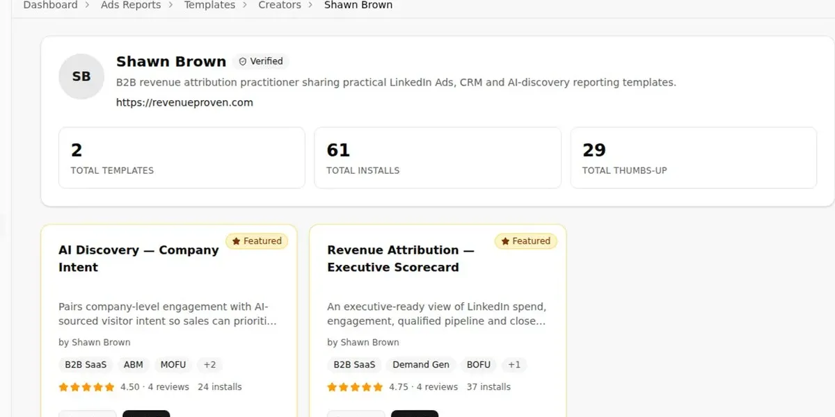Go to Ads Reports breadcrumb
The width and height of the screenshot is (835, 417).
(x=131, y=5)
